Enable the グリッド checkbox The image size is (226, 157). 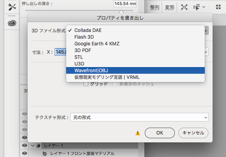point(86,84)
